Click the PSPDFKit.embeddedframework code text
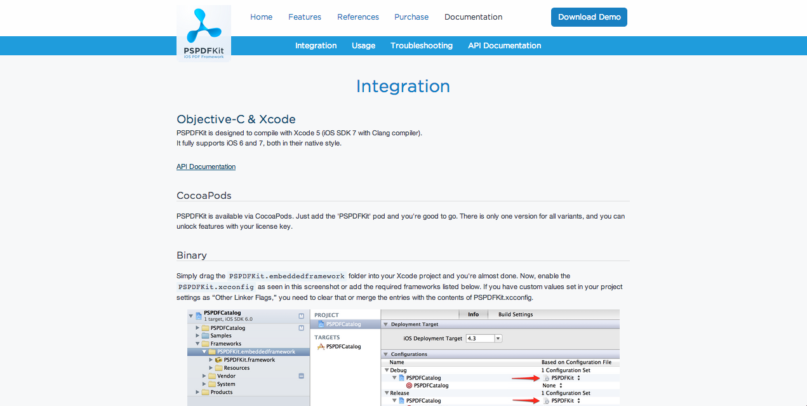This screenshot has height=406, width=807. (287, 276)
